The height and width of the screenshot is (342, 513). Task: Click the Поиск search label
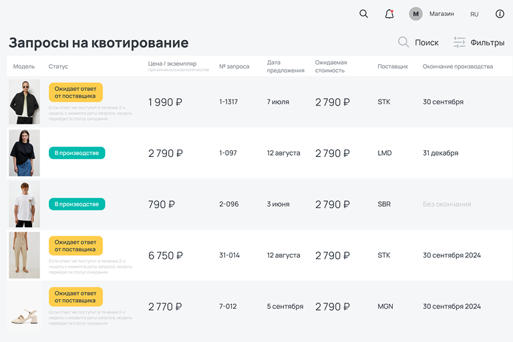point(427,43)
